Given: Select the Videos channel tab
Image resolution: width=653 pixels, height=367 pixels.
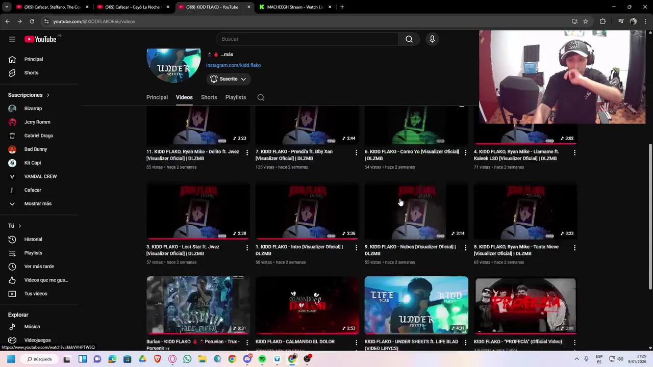Looking at the screenshot, I should click(184, 97).
